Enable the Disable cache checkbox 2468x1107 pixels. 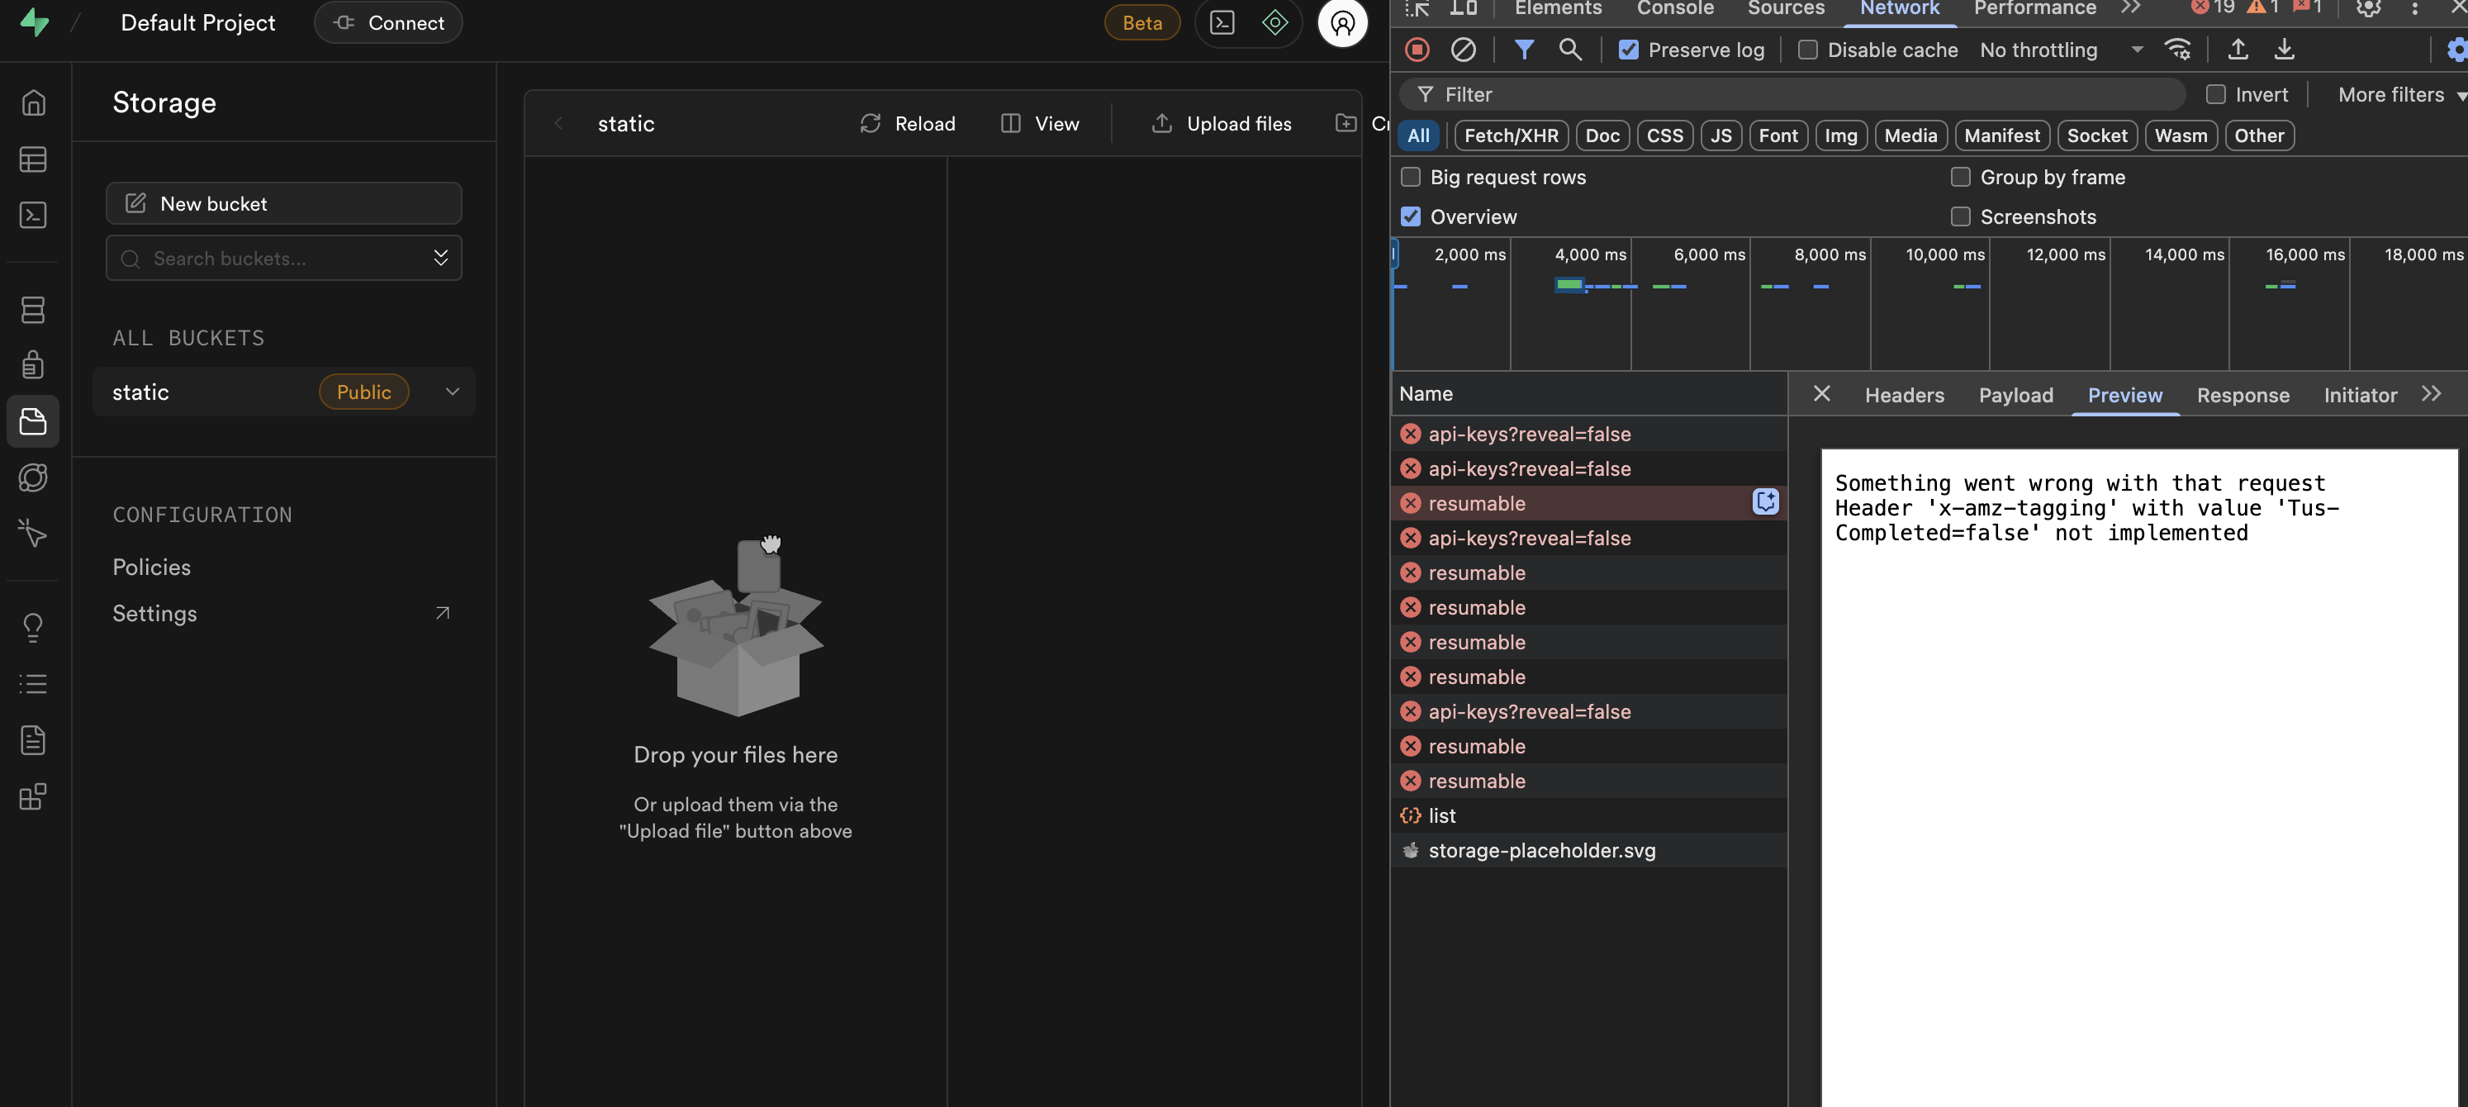click(x=1807, y=50)
